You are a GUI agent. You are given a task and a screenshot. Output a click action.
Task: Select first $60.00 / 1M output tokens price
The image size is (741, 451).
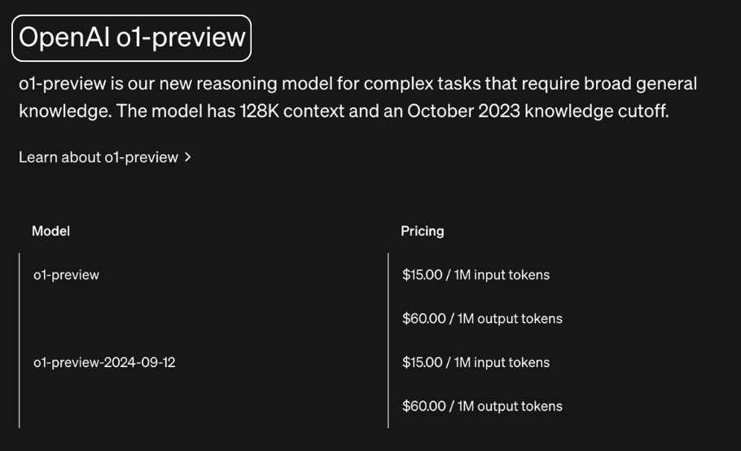tap(482, 319)
